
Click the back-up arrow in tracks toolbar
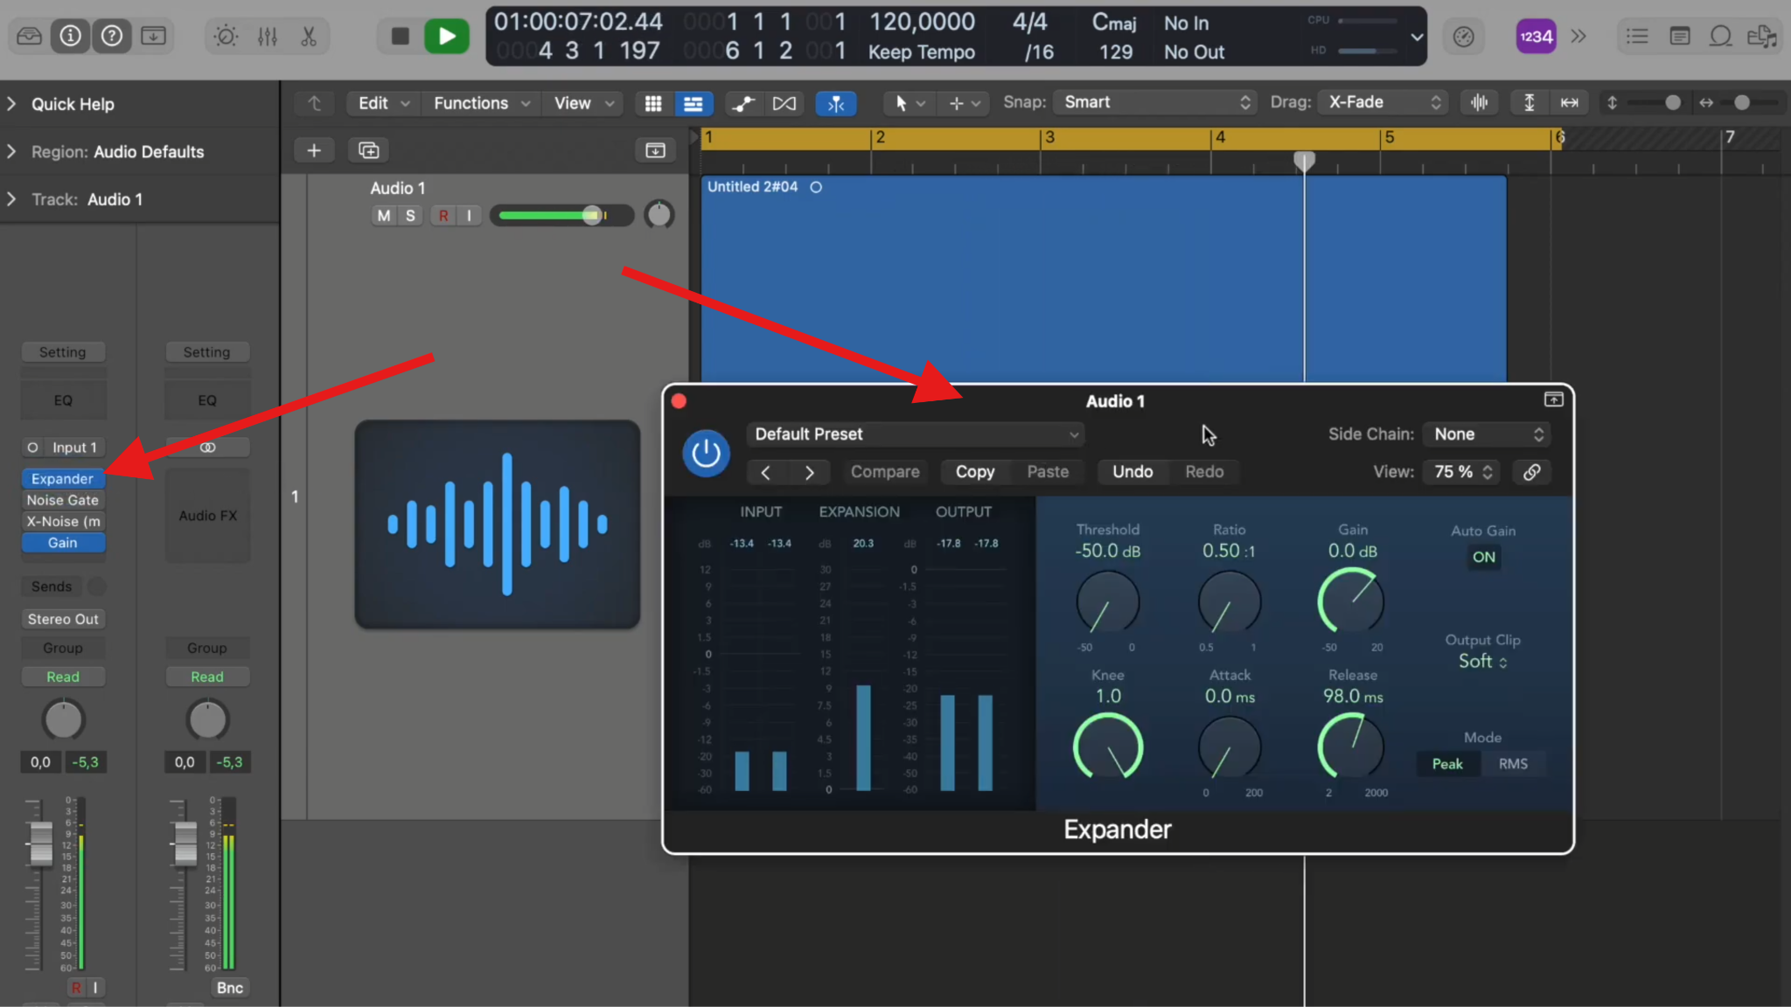pyautogui.click(x=315, y=103)
